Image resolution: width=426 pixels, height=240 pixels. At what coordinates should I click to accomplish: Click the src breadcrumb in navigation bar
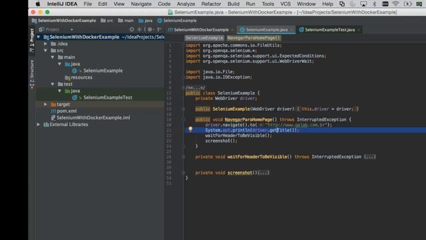click(x=106, y=21)
